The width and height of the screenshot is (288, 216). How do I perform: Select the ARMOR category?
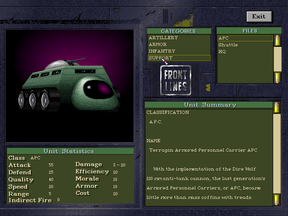[179, 45]
